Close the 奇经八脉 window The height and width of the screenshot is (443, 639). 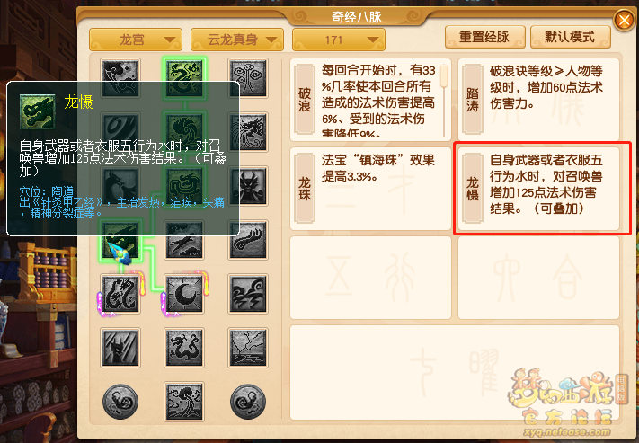pyautogui.click(x=624, y=19)
